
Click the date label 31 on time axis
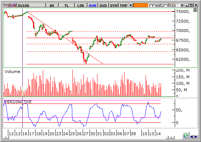[100, 134]
